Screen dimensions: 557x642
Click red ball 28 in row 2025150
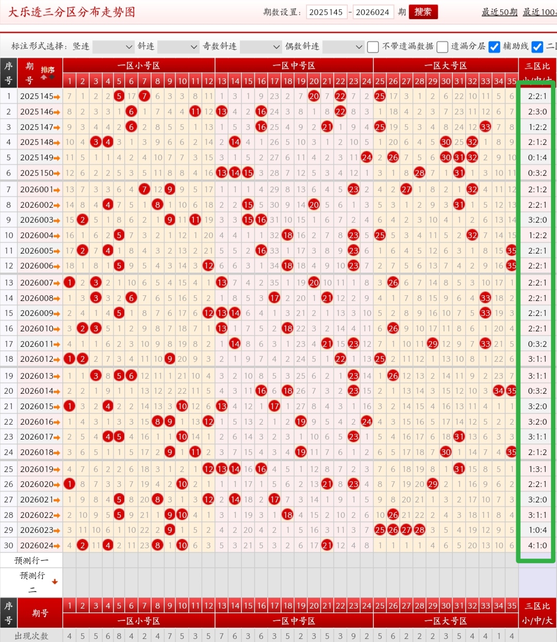click(x=419, y=173)
